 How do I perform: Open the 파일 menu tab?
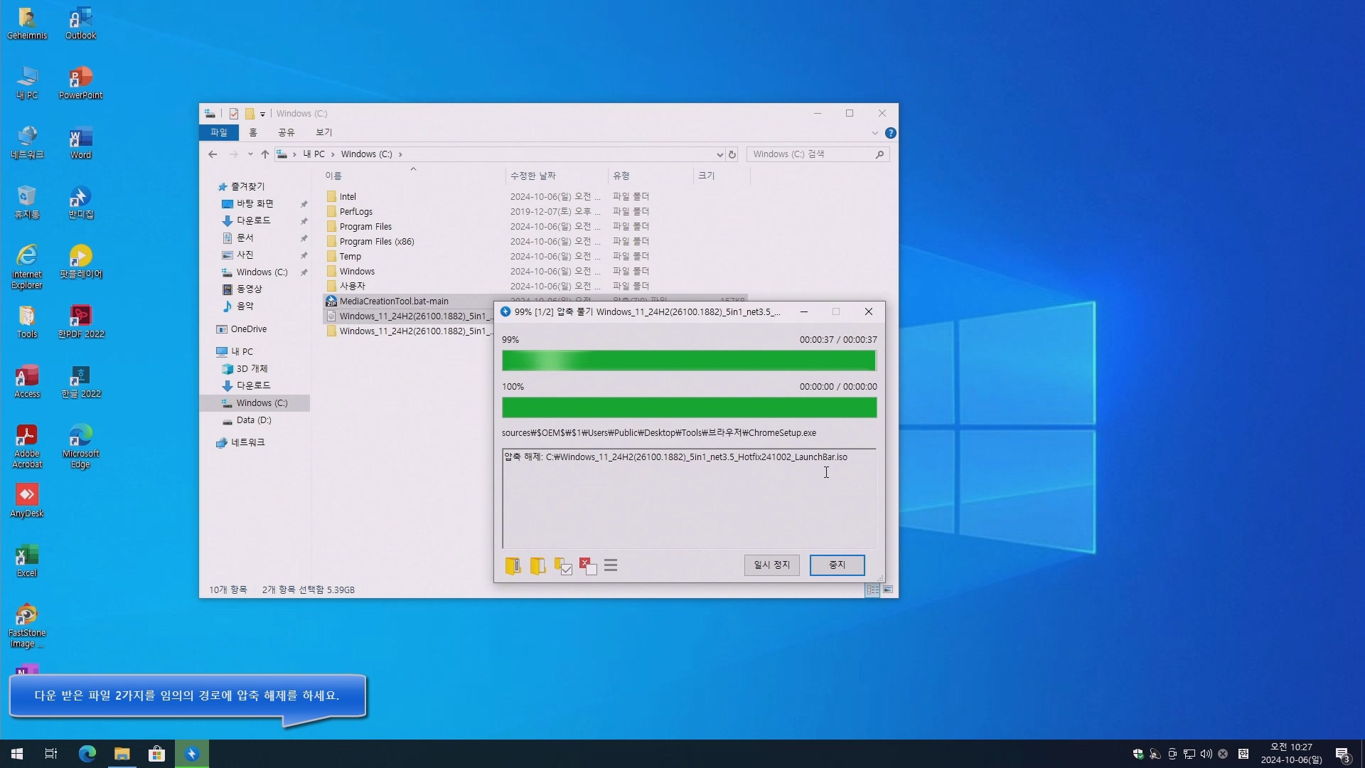tap(218, 133)
